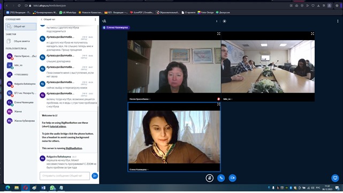
Task: Toggle the user list panel icon
Action: pos(104,21)
